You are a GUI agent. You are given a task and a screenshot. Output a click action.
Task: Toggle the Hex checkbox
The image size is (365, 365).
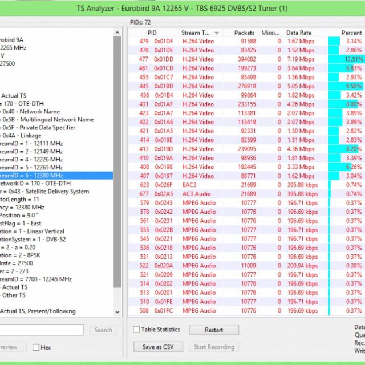click(36, 347)
